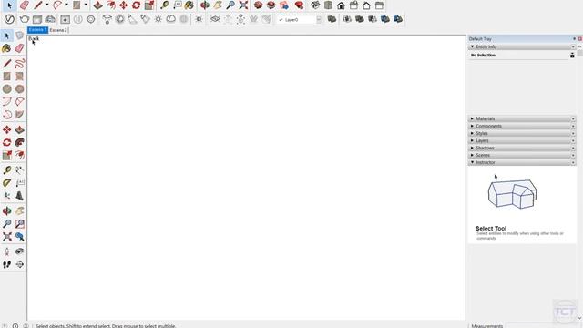Switch to Escena 1 scene tab
The height and width of the screenshot is (328, 583).
(37, 30)
